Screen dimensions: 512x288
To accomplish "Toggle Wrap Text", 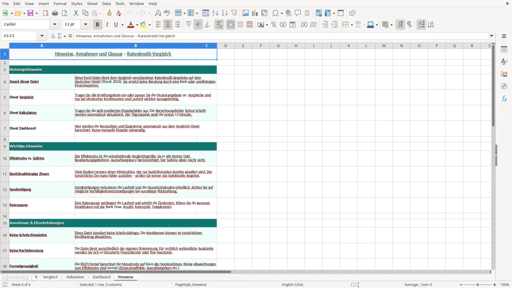I will tap(219, 25).
